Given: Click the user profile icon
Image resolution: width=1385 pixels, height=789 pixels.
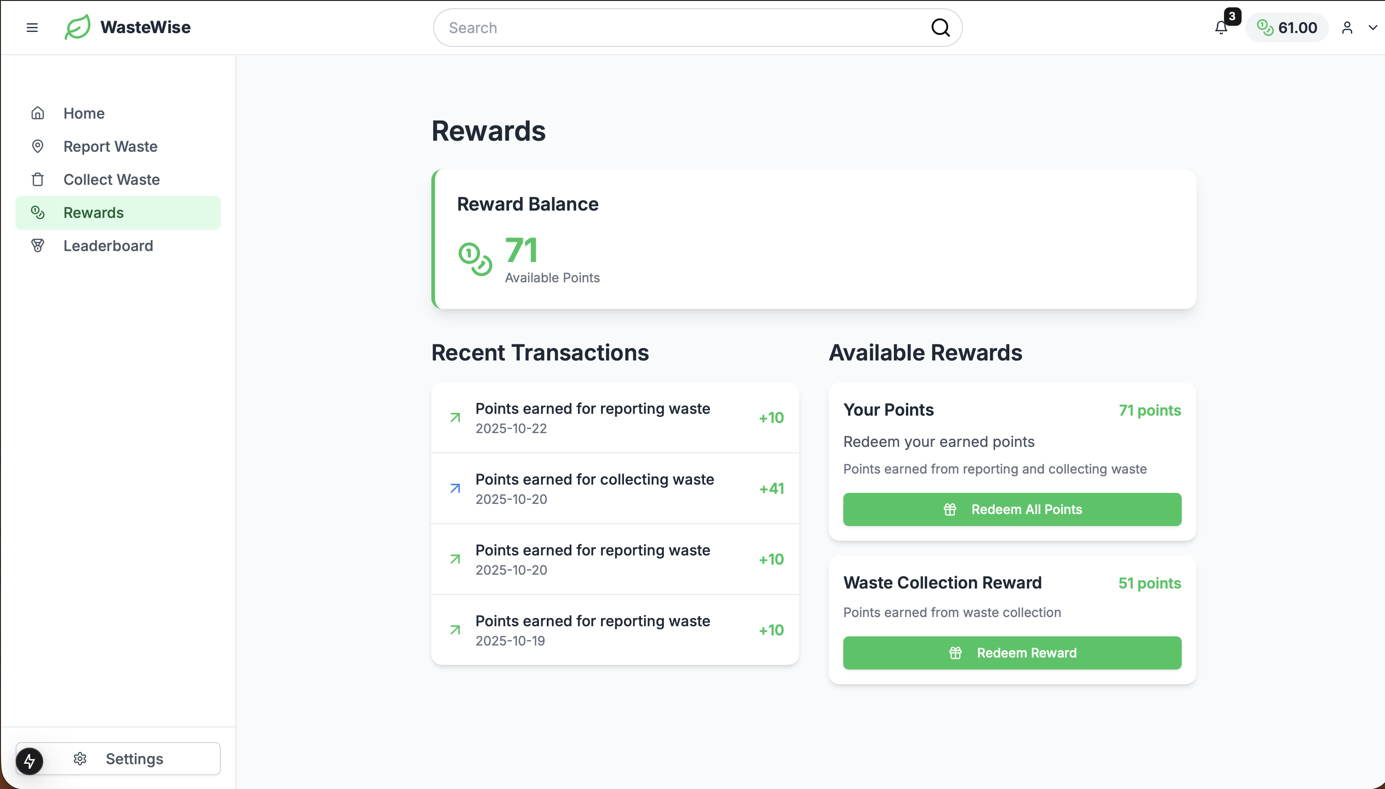Looking at the screenshot, I should click(x=1347, y=28).
